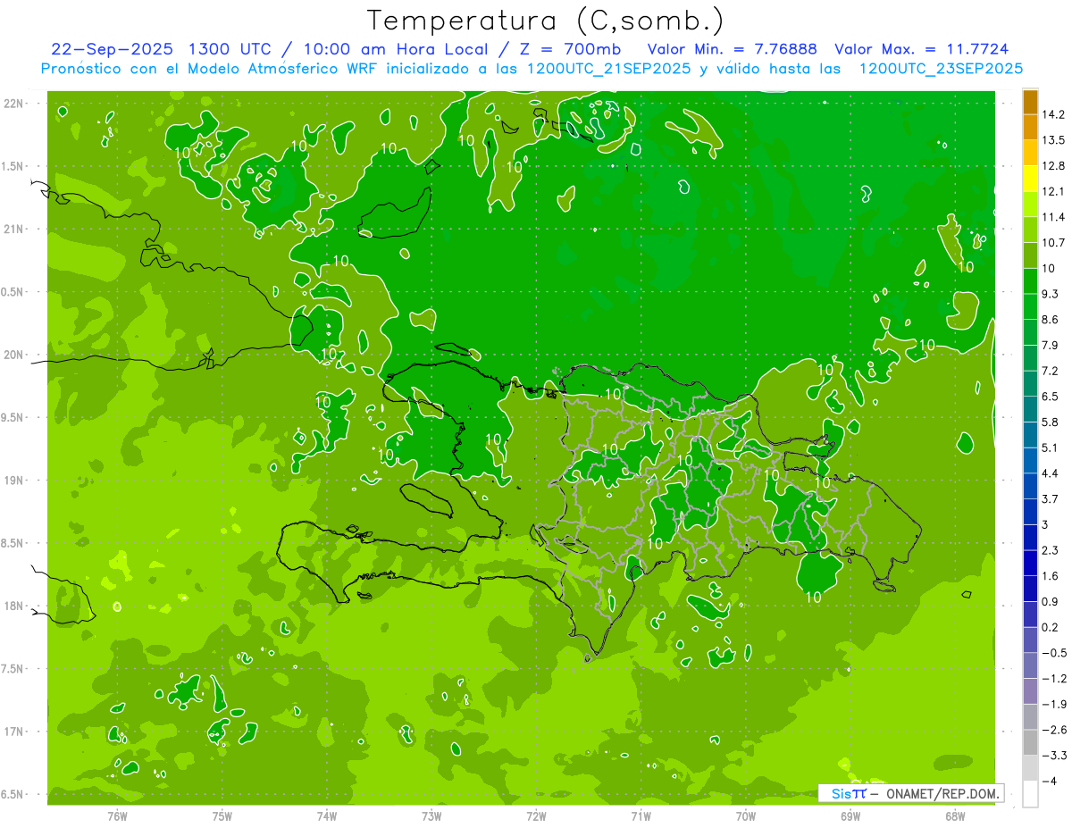Viewport: 1072px width, 828px height.
Task: Click the Temperatura (C,somb.) chart title
Action: click(x=545, y=20)
